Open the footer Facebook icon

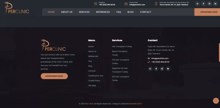click(156, 69)
